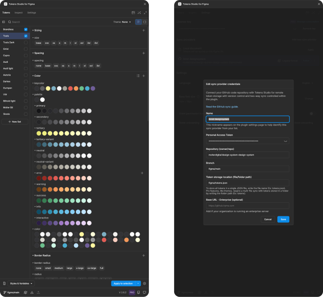Click Tokens Studio logo in left window title
Image resolution: width=323 pixels, height=297 pixels.
(x=6, y=4)
